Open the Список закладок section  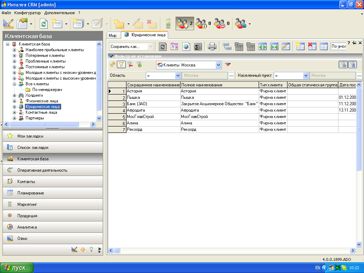tap(53, 148)
